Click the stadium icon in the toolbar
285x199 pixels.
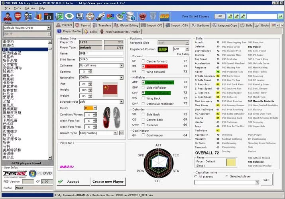[70, 16]
